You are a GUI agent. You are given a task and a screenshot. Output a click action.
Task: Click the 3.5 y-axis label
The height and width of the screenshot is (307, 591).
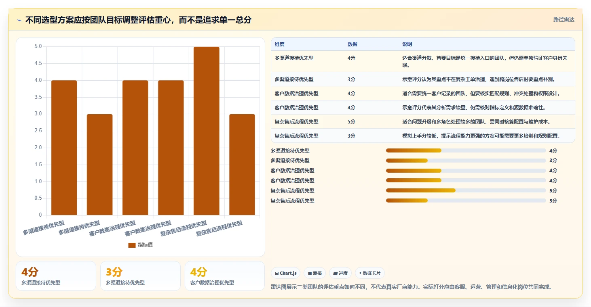click(x=38, y=97)
